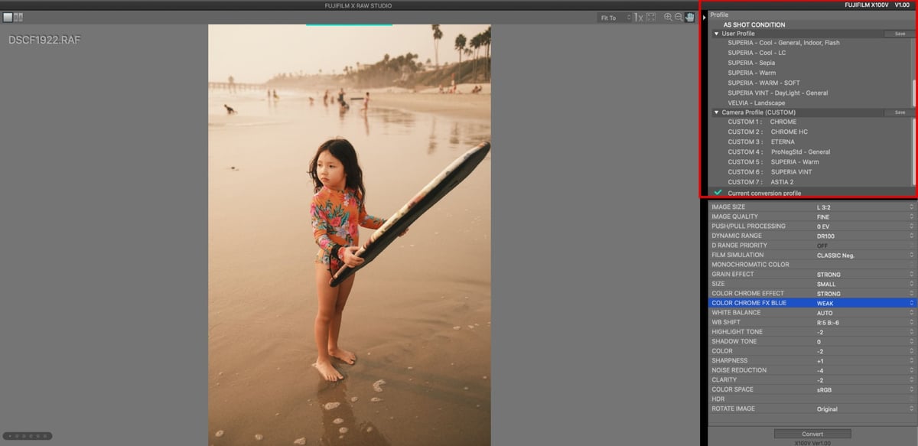918x446 pixels.
Task: Select the dual-image comparison view icon
Action: click(x=17, y=17)
